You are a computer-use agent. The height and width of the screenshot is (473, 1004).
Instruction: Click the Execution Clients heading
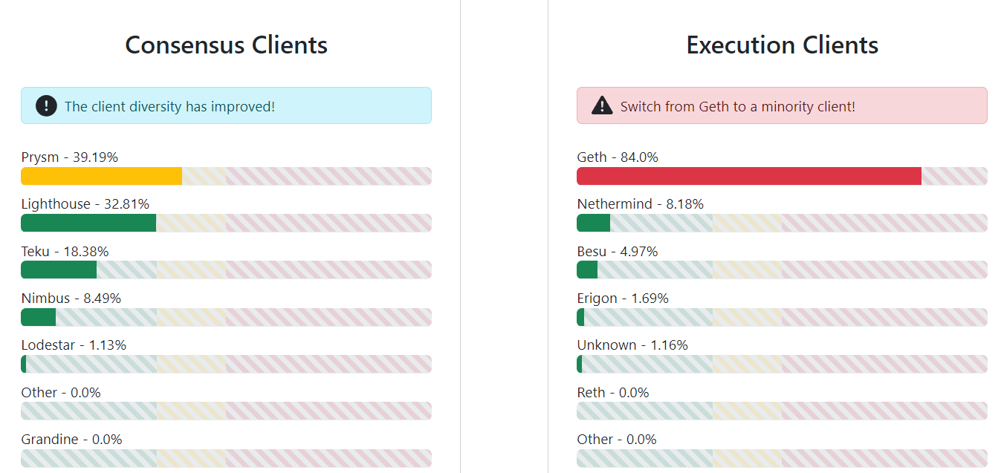point(782,45)
